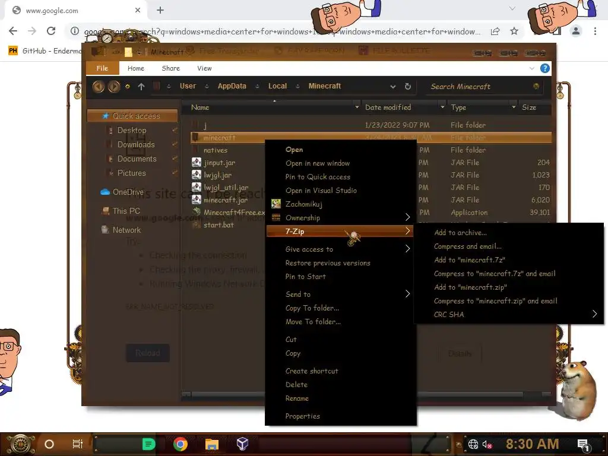The image size is (608, 456).
Task: Switch to the View ribbon tab
Action: (204, 68)
